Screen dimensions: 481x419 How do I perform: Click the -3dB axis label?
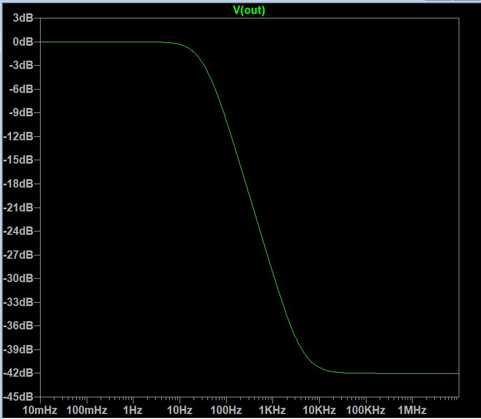coord(21,65)
